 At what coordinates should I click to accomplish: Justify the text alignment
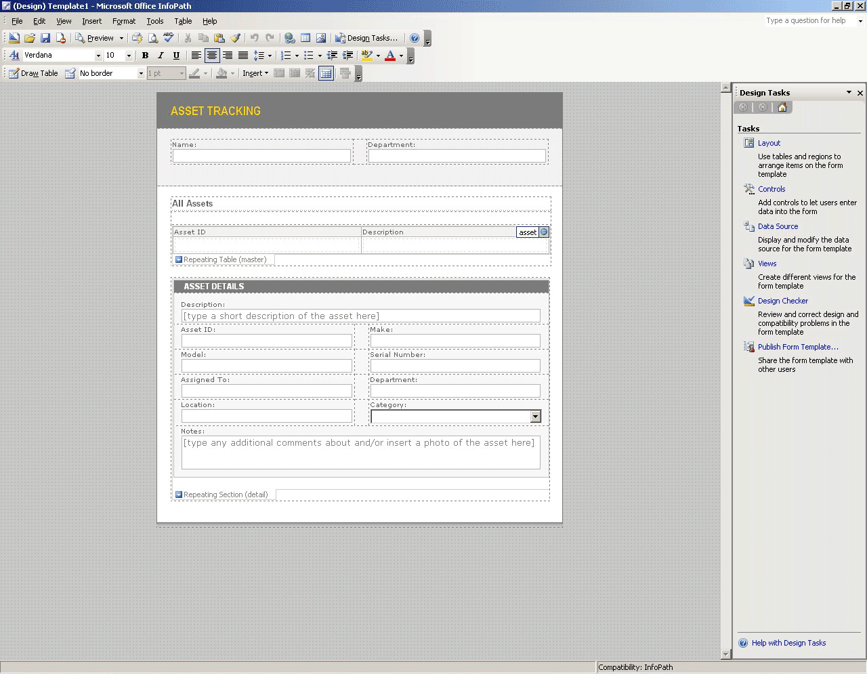coord(243,56)
